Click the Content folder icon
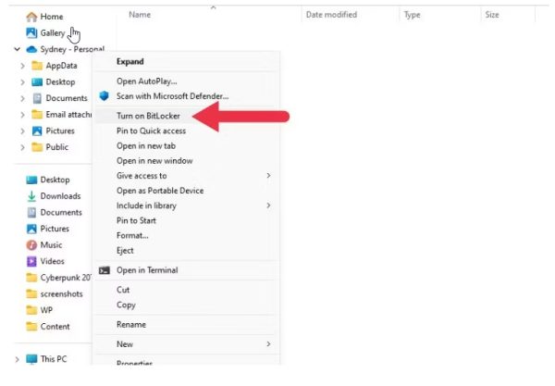This screenshot has height=386, width=555. coord(31,327)
